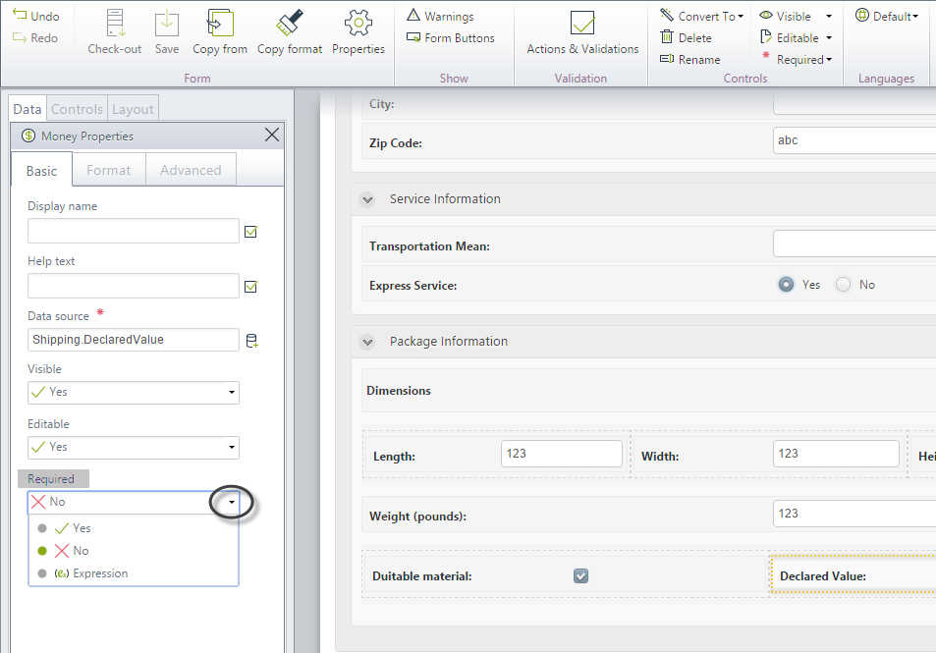The height and width of the screenshot is (653, 936).
Task: Open Default languages dropdown
Action: (887, 16)
